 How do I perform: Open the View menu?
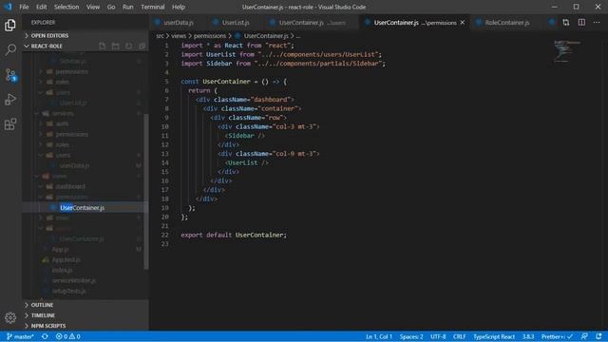click(93, 7)
